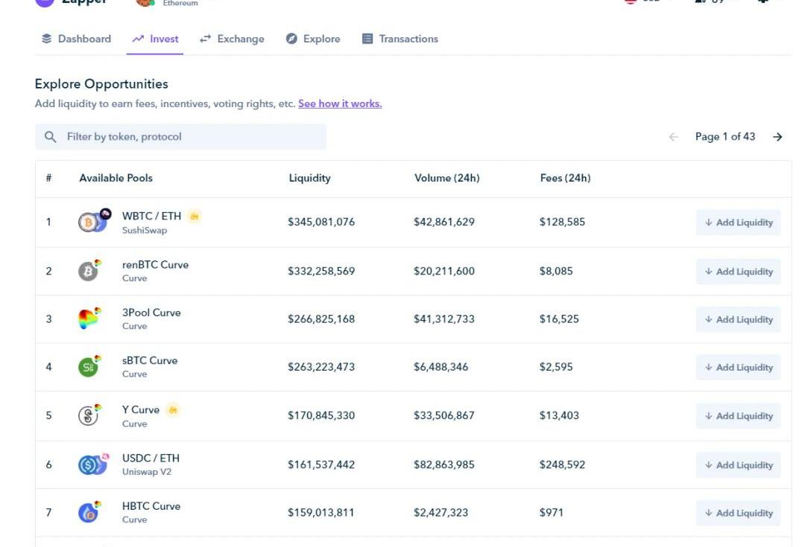Viewport: 805px width, 547px height.
Task: Open the "See how it works" link
Action: [340, 104]
